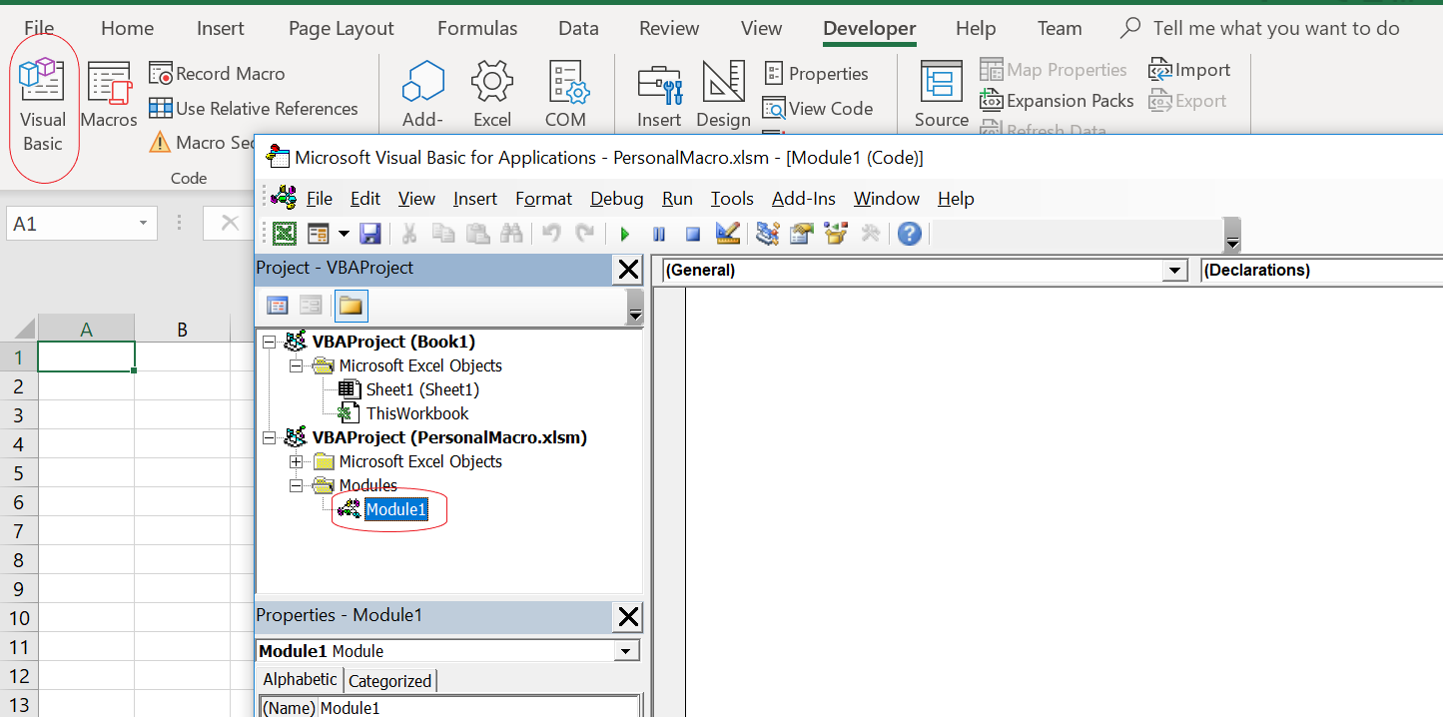Viewport: 1443px width, 717px height.
Task: Click Expansion Packs in the XML group
Action: click(1057, 100)
